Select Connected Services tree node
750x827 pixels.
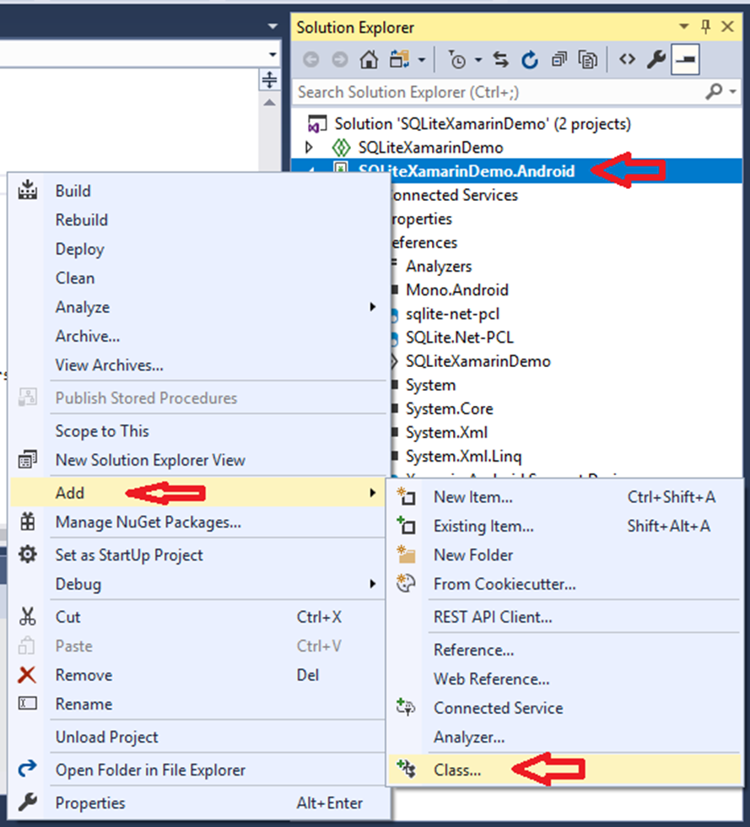coord(456,195)
